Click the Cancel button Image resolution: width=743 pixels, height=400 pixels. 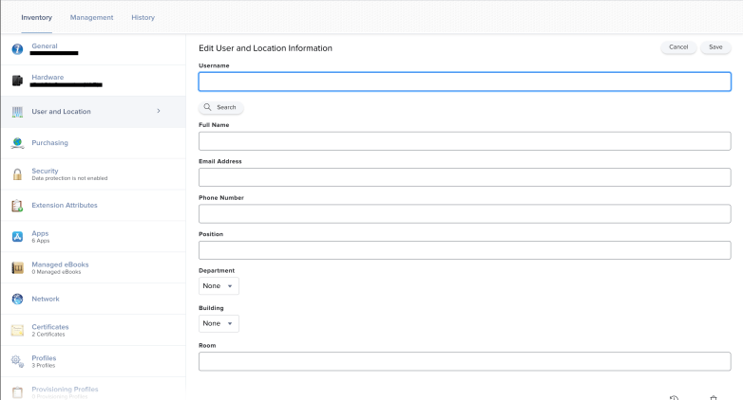pos(678,47)
